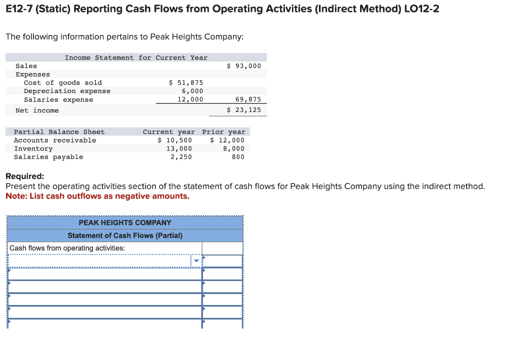Click the blue triangle marker on first blank row
The height and width of the screenshot is (337, 512).
[8, 270]
